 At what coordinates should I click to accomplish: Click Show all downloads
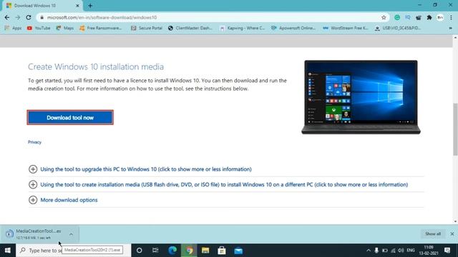tap(433, 233)
